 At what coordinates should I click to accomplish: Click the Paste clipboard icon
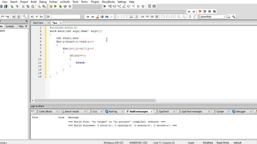coord(33,6)
